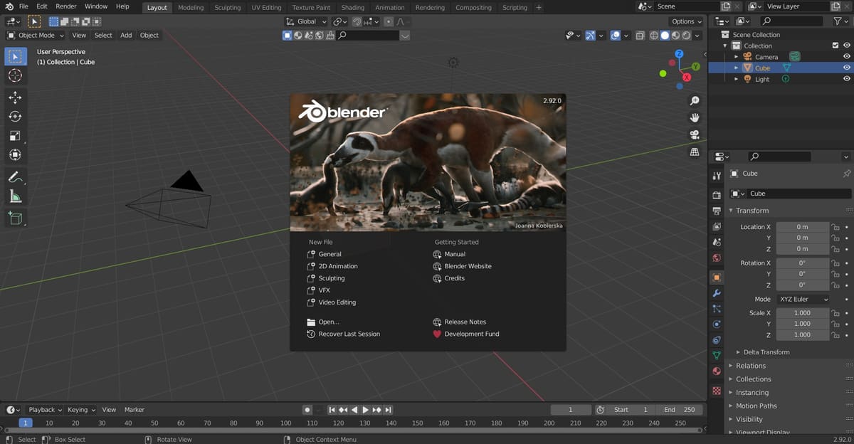Toggle Collection visibility eye
Viewport: 854px width, 444px height.
pyautogui.click(x=847, y=46)
